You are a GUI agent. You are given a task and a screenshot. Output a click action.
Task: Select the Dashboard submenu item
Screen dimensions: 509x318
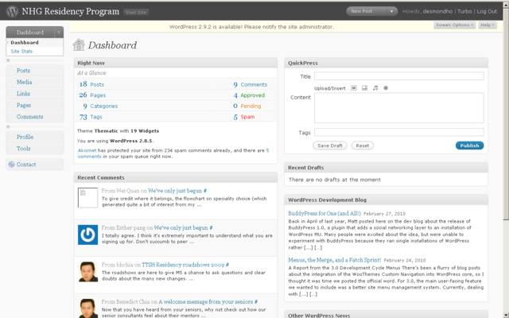pos(25,42)
